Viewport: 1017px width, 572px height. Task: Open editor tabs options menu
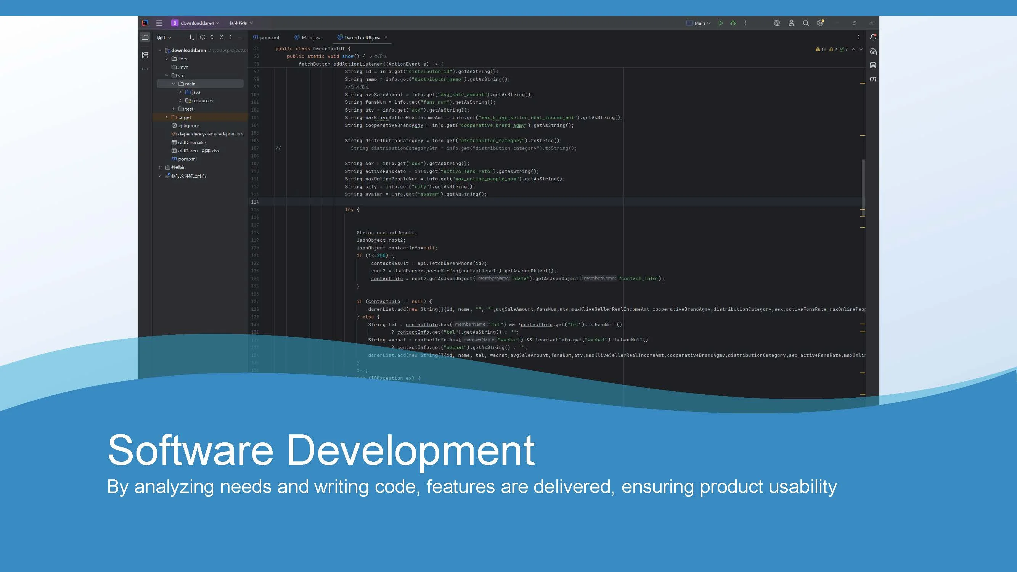(858, 37)
